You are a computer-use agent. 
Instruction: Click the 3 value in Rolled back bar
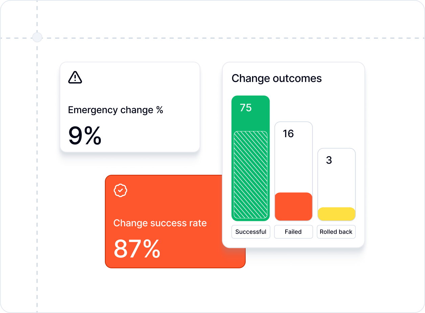pyautogui.click(x=329, y=160)
